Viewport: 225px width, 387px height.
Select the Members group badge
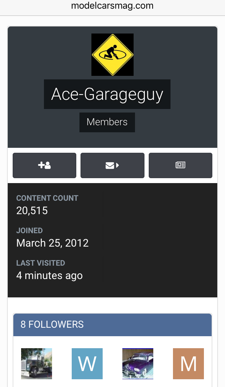(107, 122)
